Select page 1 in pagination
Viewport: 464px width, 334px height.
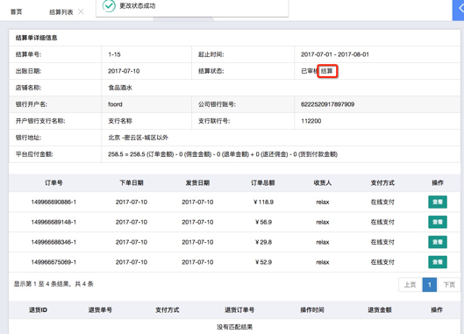(430, 285)
